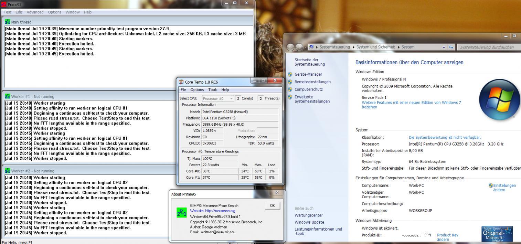This screenshot has height=244, width=521.
Task: Click the green Mersenne logo in About Prime95
Action: (x=181, y=212)
